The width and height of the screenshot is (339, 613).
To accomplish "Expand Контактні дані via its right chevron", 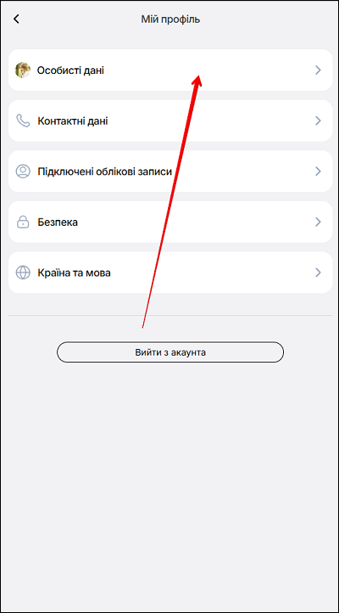I will click(319, 121).
